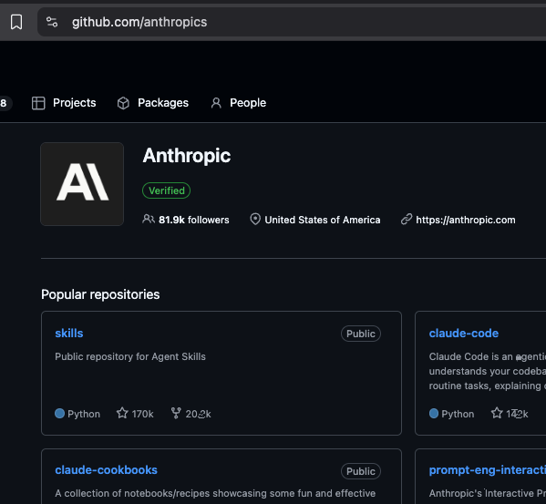Open site information icon beside the URL
546x504 pixels.
pyautogui.click(x=52, y=22)
